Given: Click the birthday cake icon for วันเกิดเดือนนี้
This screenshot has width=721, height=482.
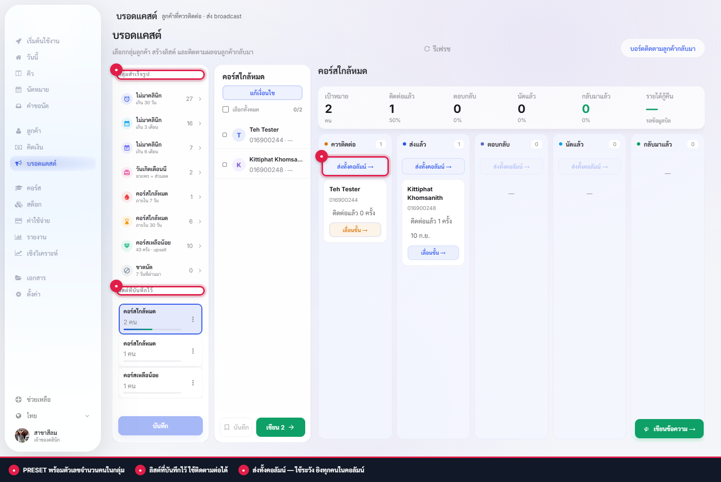Looking at the screenshot, I should pos(127,173).
